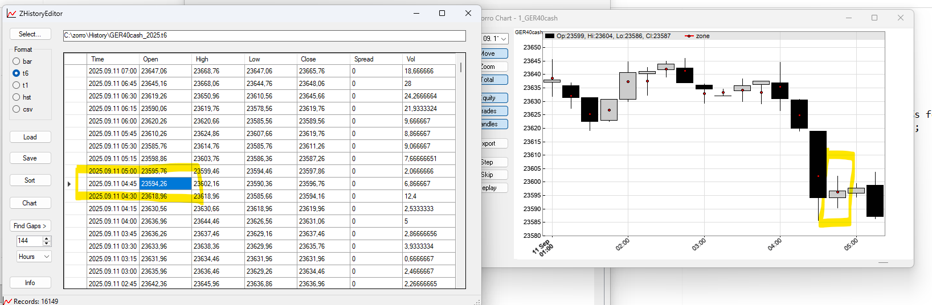The height and width of the screenshot is (305, 932).
Task: Maximize the ZHistoryEditor window
Action: pos(442,13)
